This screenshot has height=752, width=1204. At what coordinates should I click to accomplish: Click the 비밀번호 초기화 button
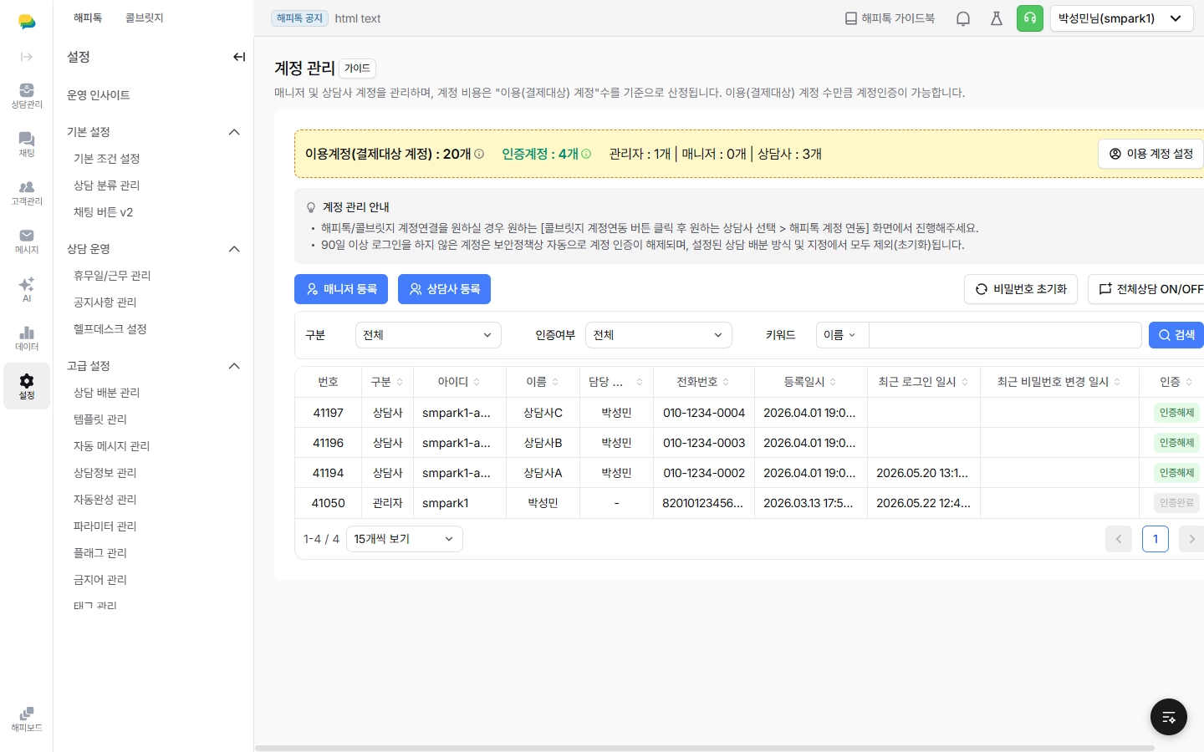[x=1021, y=289]
